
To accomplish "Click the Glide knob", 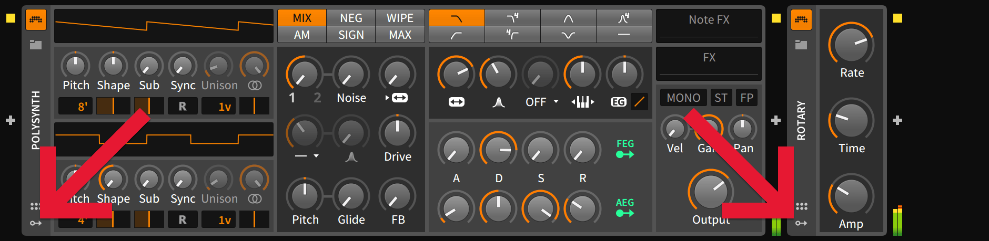I will (351, 196).
